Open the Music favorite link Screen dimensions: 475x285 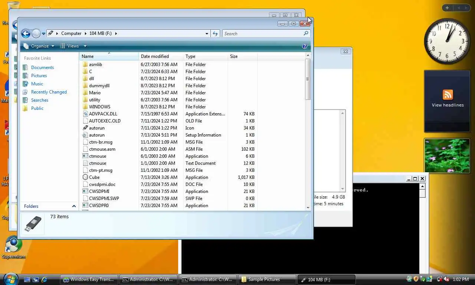pyautogui.click(x=37, y=84)
